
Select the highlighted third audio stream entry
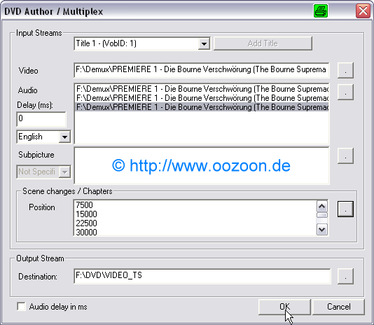202,107
